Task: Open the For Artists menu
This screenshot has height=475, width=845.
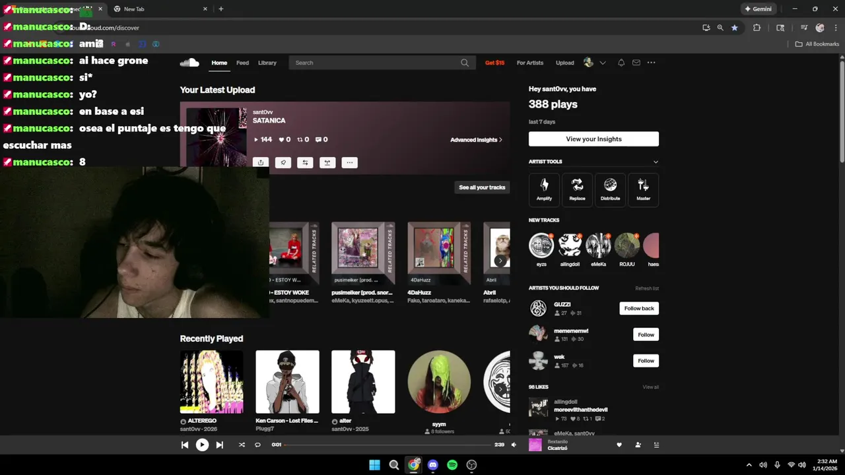Action: 530,63
